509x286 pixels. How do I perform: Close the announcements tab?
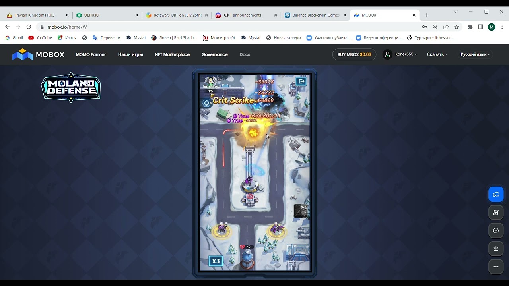tap(276, 15)
